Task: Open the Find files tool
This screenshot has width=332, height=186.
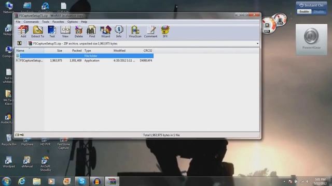Action: coord(92,32)
